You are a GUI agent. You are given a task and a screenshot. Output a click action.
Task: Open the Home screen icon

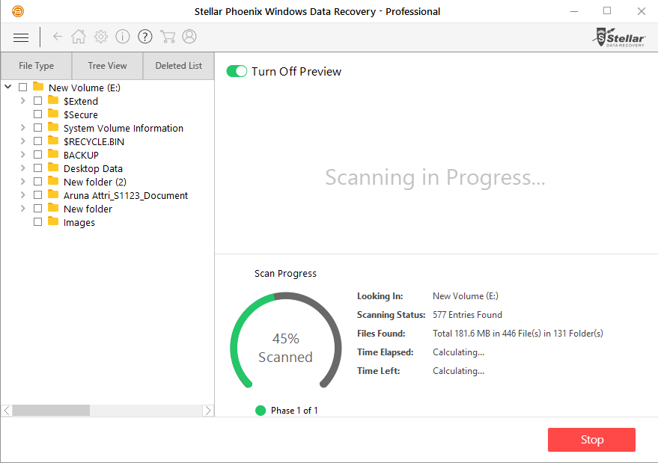79,37
